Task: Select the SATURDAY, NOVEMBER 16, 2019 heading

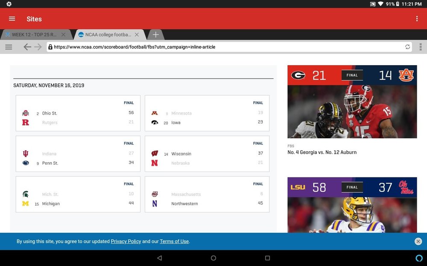Action: click(x=49, y=85)
